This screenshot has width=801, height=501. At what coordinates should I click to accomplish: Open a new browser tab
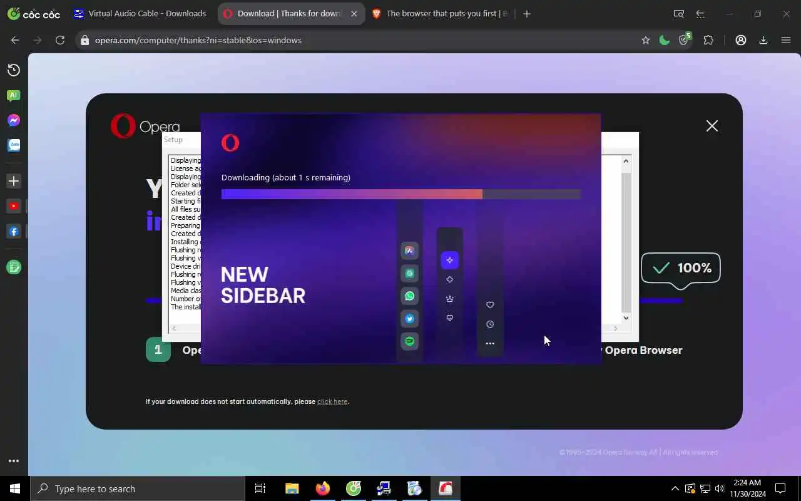527,14
